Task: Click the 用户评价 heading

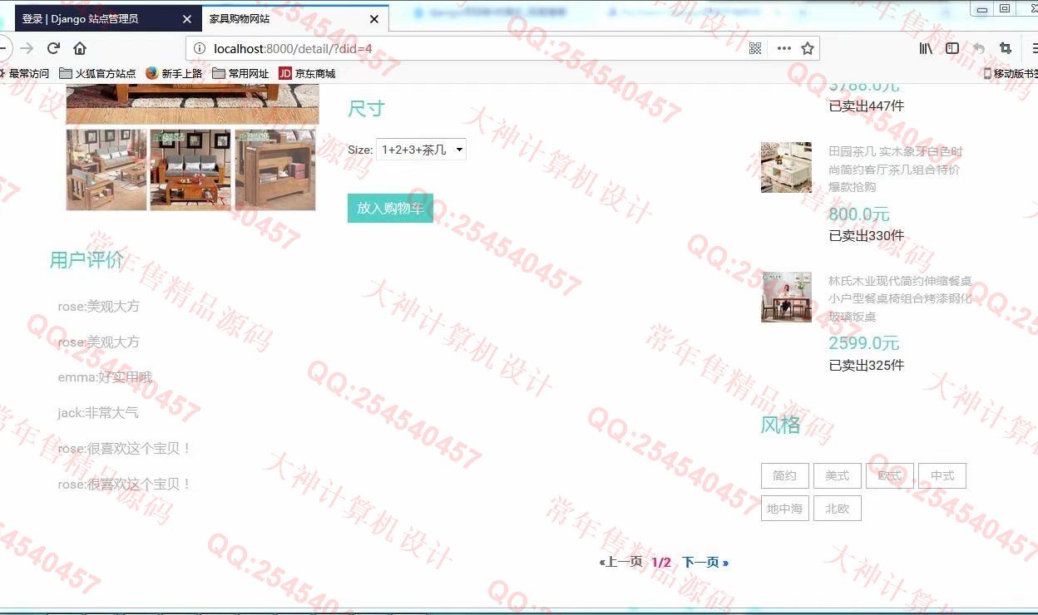Action: coord(86,260)
